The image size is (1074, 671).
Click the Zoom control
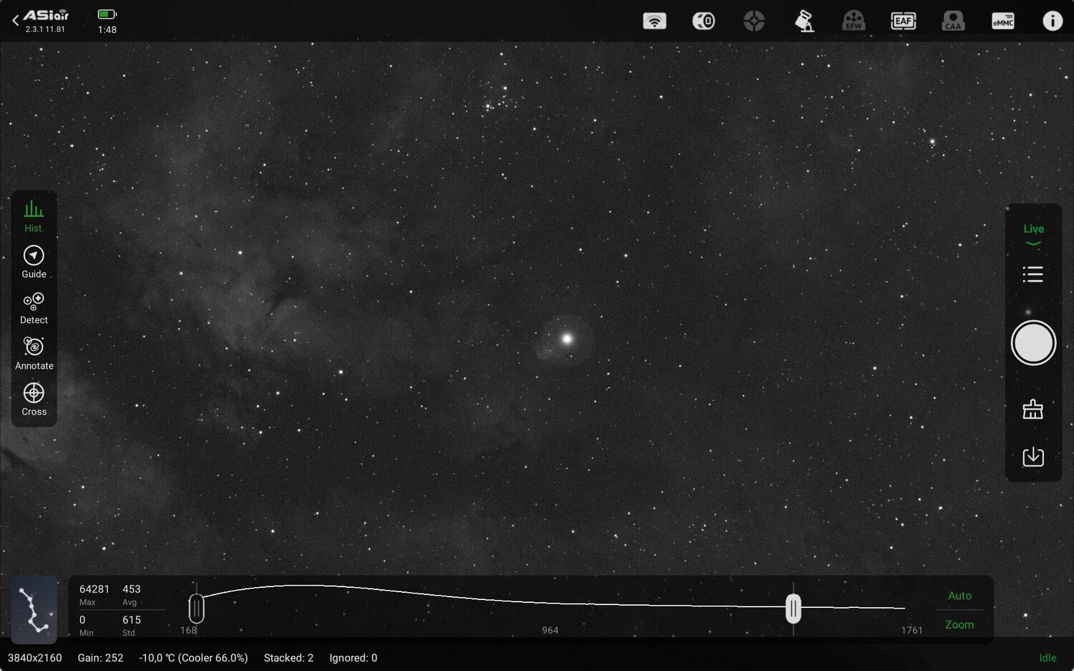[959, 624]
